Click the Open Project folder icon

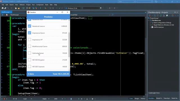tap(19, 8)
